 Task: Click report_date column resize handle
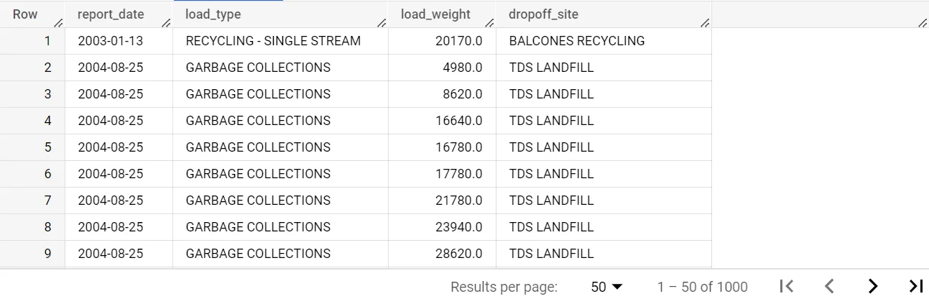pyautogui.click(x=167, y=23)
